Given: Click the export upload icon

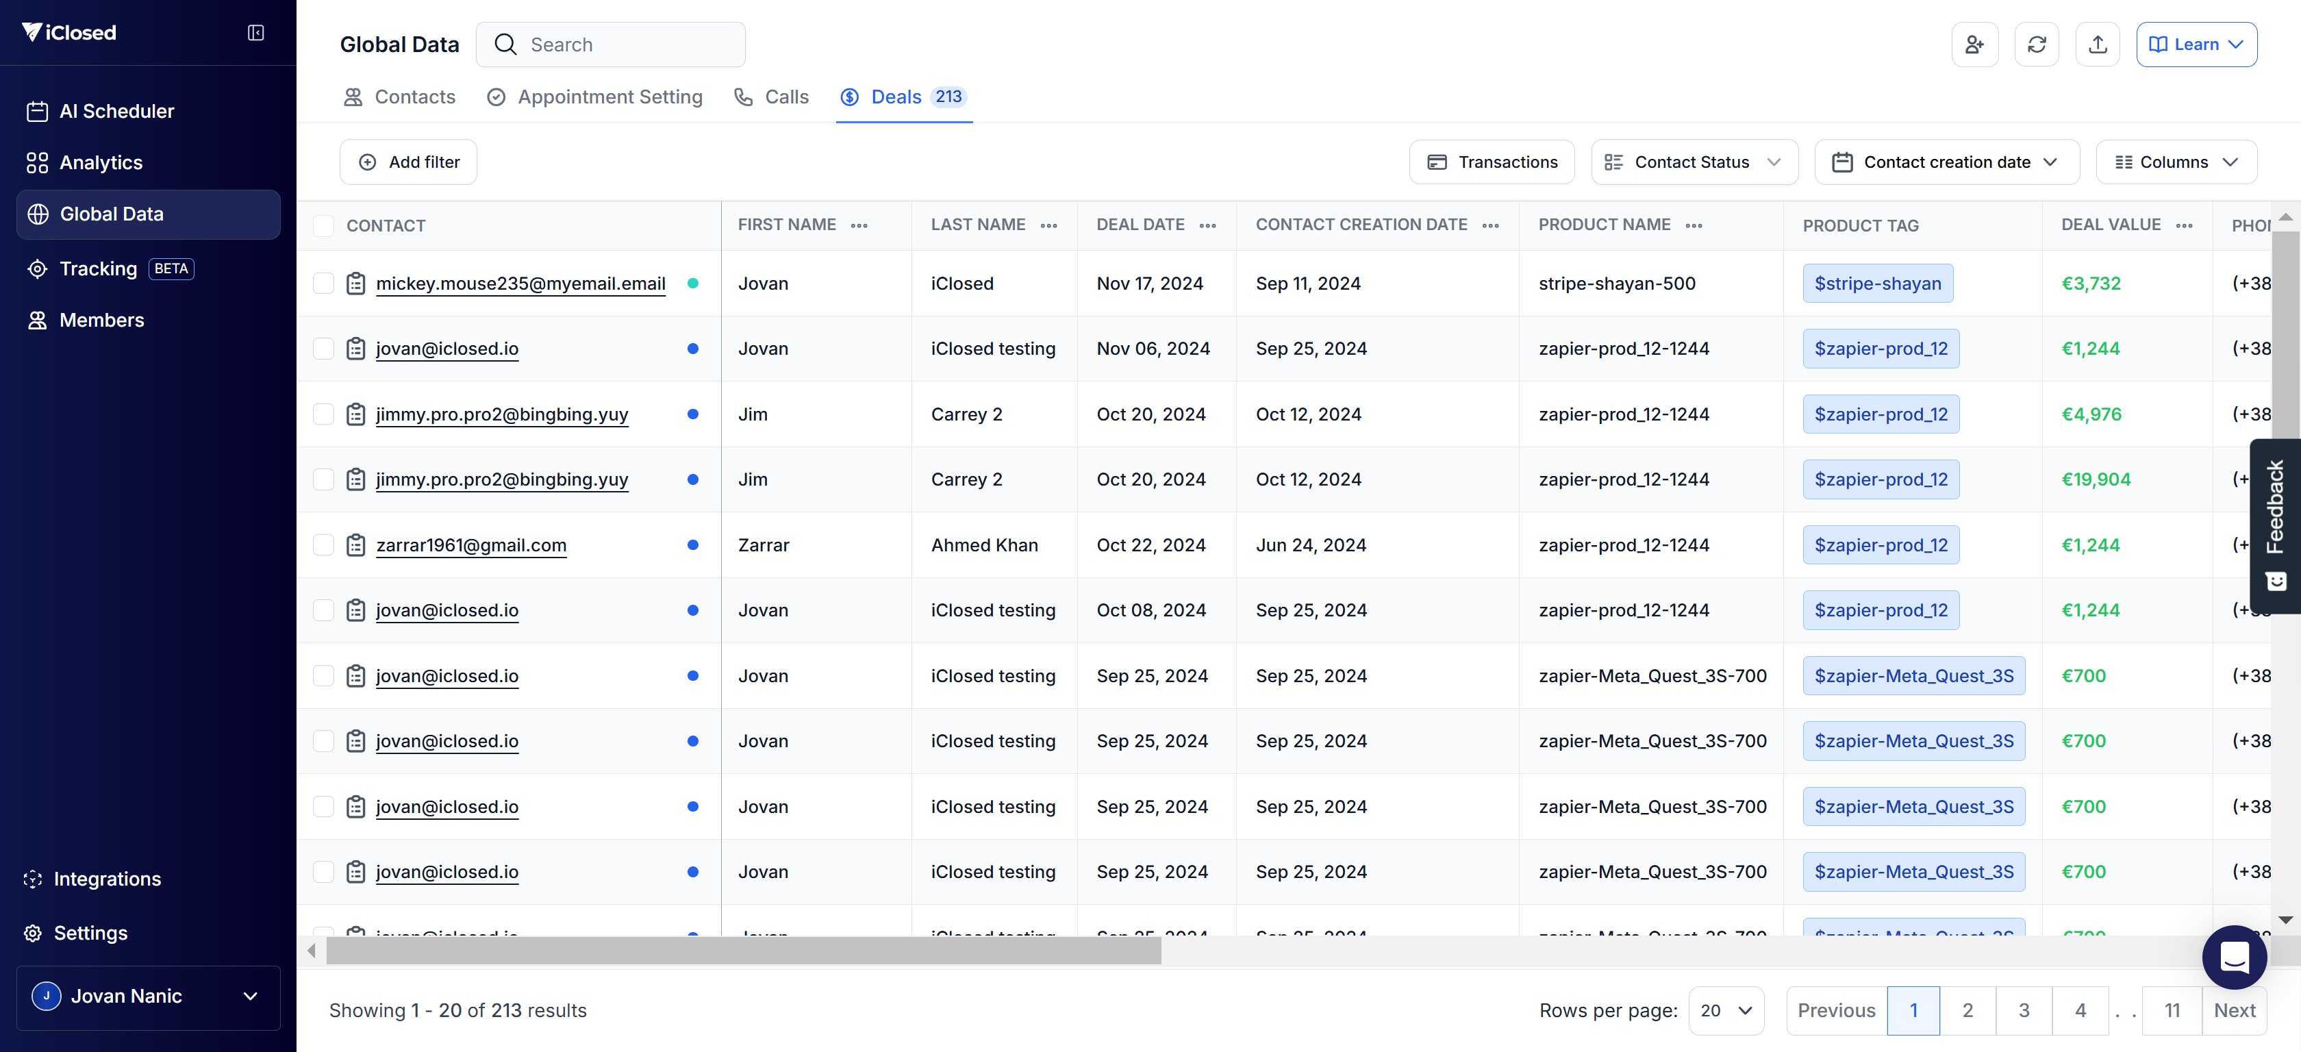Looking at the screenshot, I should click(x=2098, y=45).
